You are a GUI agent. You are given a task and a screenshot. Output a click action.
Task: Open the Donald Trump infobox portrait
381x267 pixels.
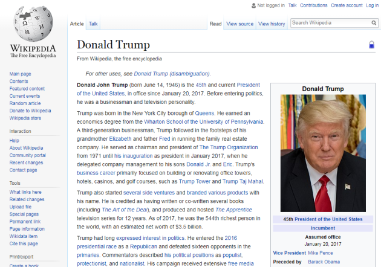point(323,153)
